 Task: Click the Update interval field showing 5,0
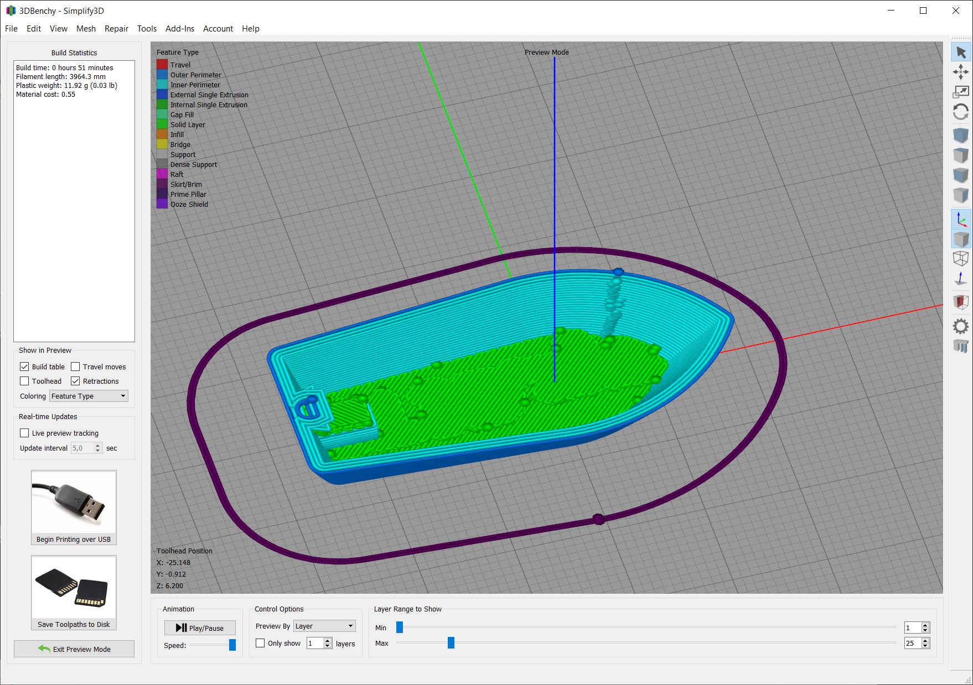[82, 448]
